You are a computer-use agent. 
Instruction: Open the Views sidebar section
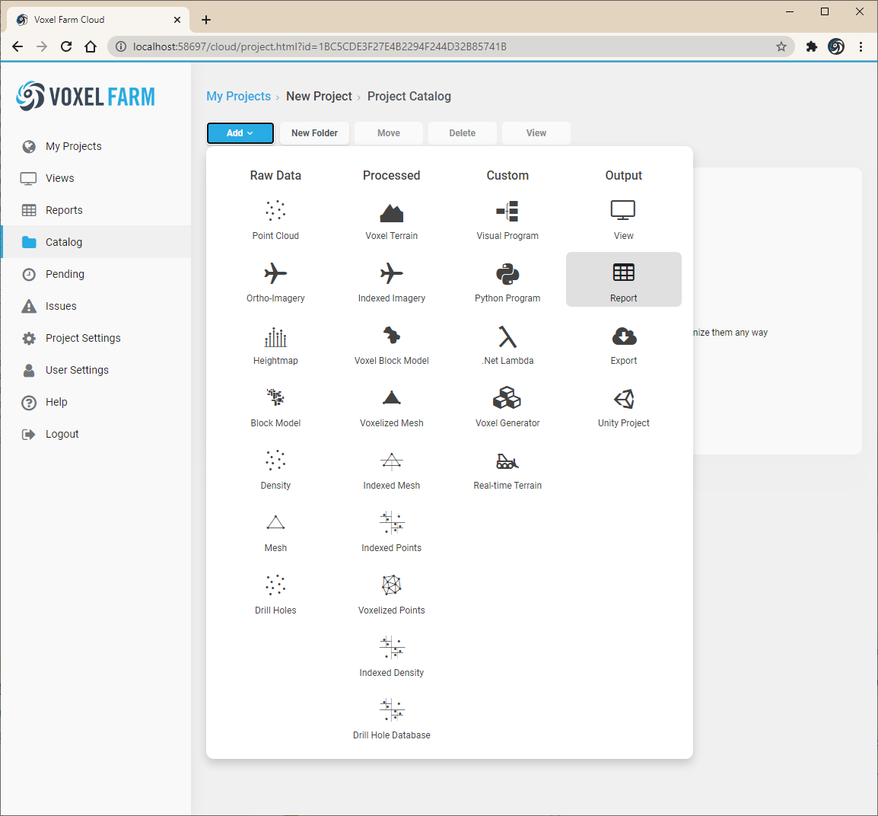click(97, 178)
